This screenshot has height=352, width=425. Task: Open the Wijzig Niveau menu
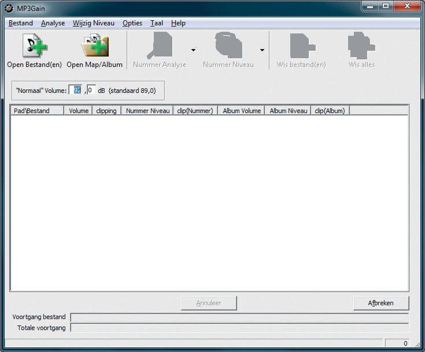(94, 23)
